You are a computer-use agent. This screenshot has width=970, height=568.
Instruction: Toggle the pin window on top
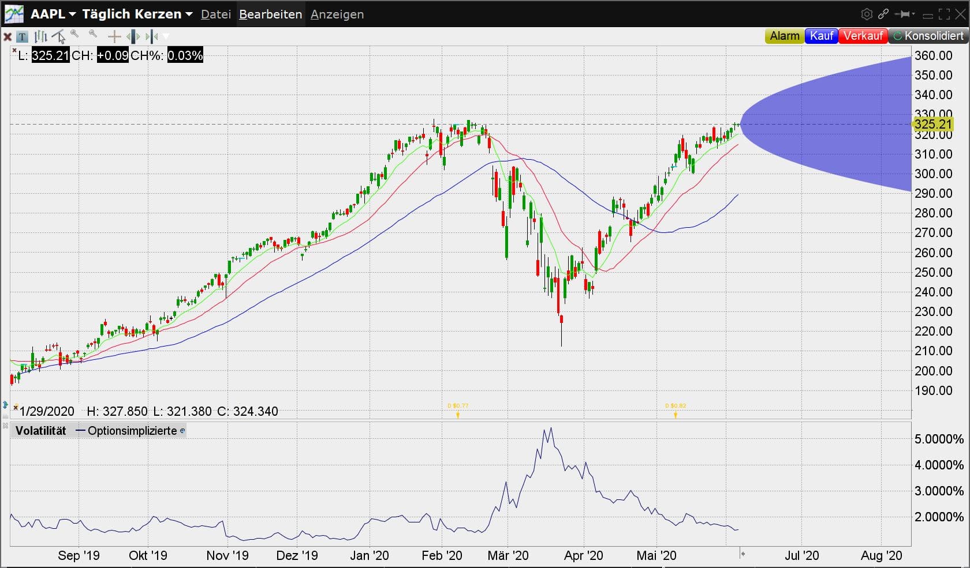click(904, 14)
